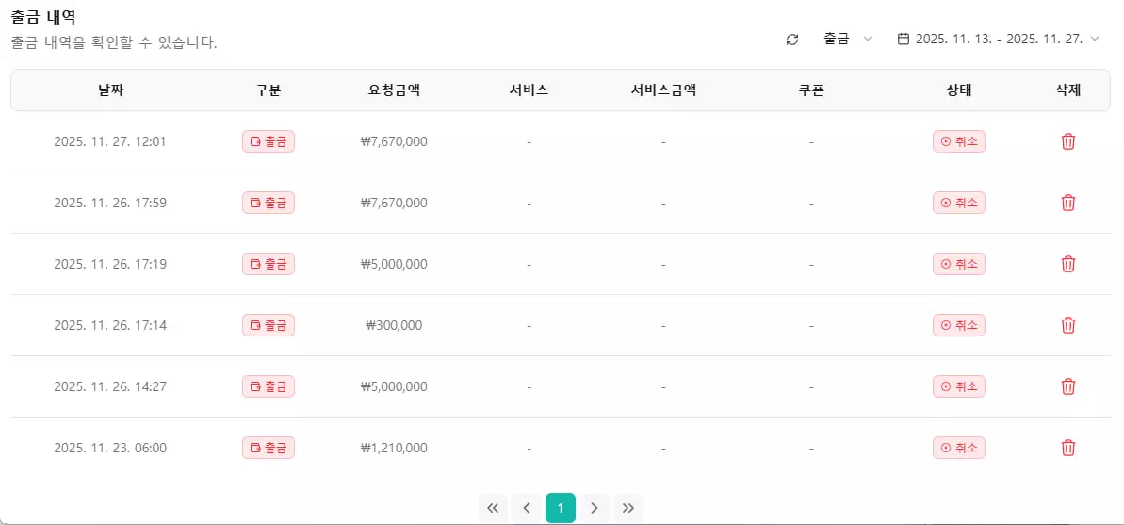Delete the 2025. 11. 26. 14:27 entry
This screenshot has width=1124, height=525.
point(1068,386)
